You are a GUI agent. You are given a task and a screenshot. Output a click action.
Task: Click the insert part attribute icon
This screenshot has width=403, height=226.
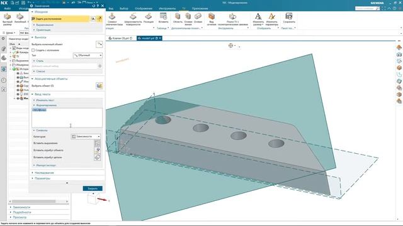(x=98, y=157)
